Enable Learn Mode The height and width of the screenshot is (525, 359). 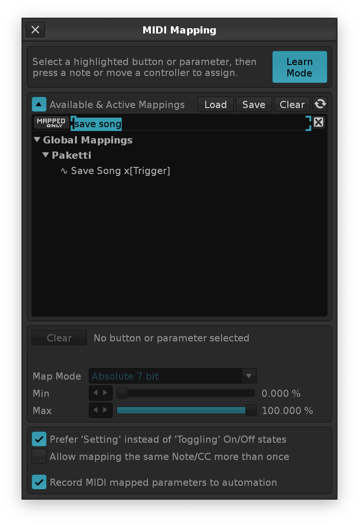[299, 67]
